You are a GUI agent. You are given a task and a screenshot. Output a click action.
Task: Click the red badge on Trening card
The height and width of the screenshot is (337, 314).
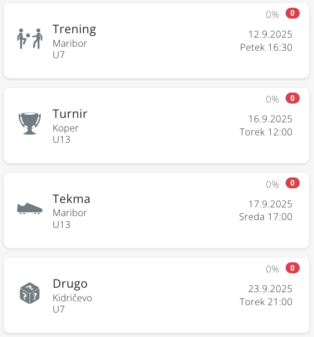click(292, 14)
